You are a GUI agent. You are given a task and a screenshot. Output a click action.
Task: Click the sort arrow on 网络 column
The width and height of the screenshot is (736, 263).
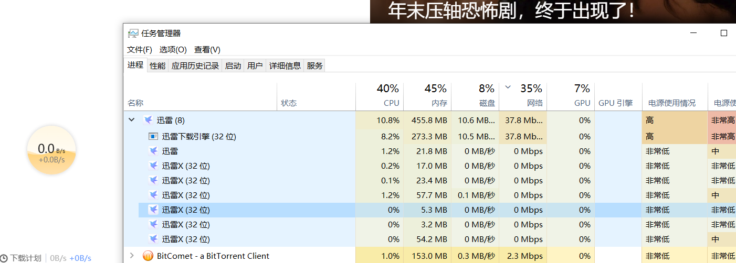point(508,87)
